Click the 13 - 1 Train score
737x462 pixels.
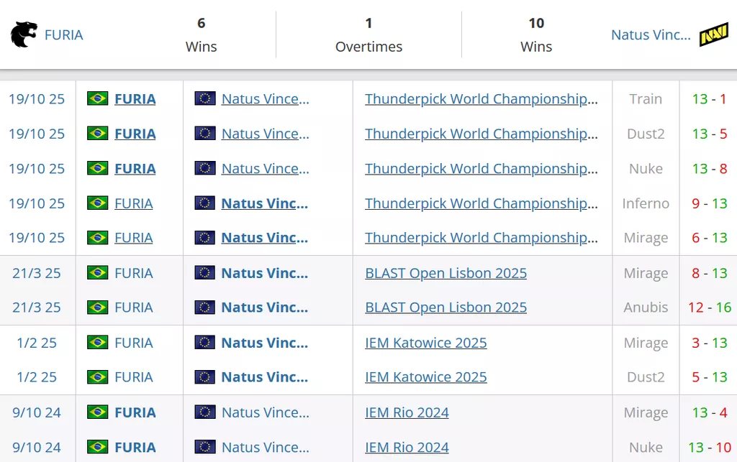click(709, 98)
